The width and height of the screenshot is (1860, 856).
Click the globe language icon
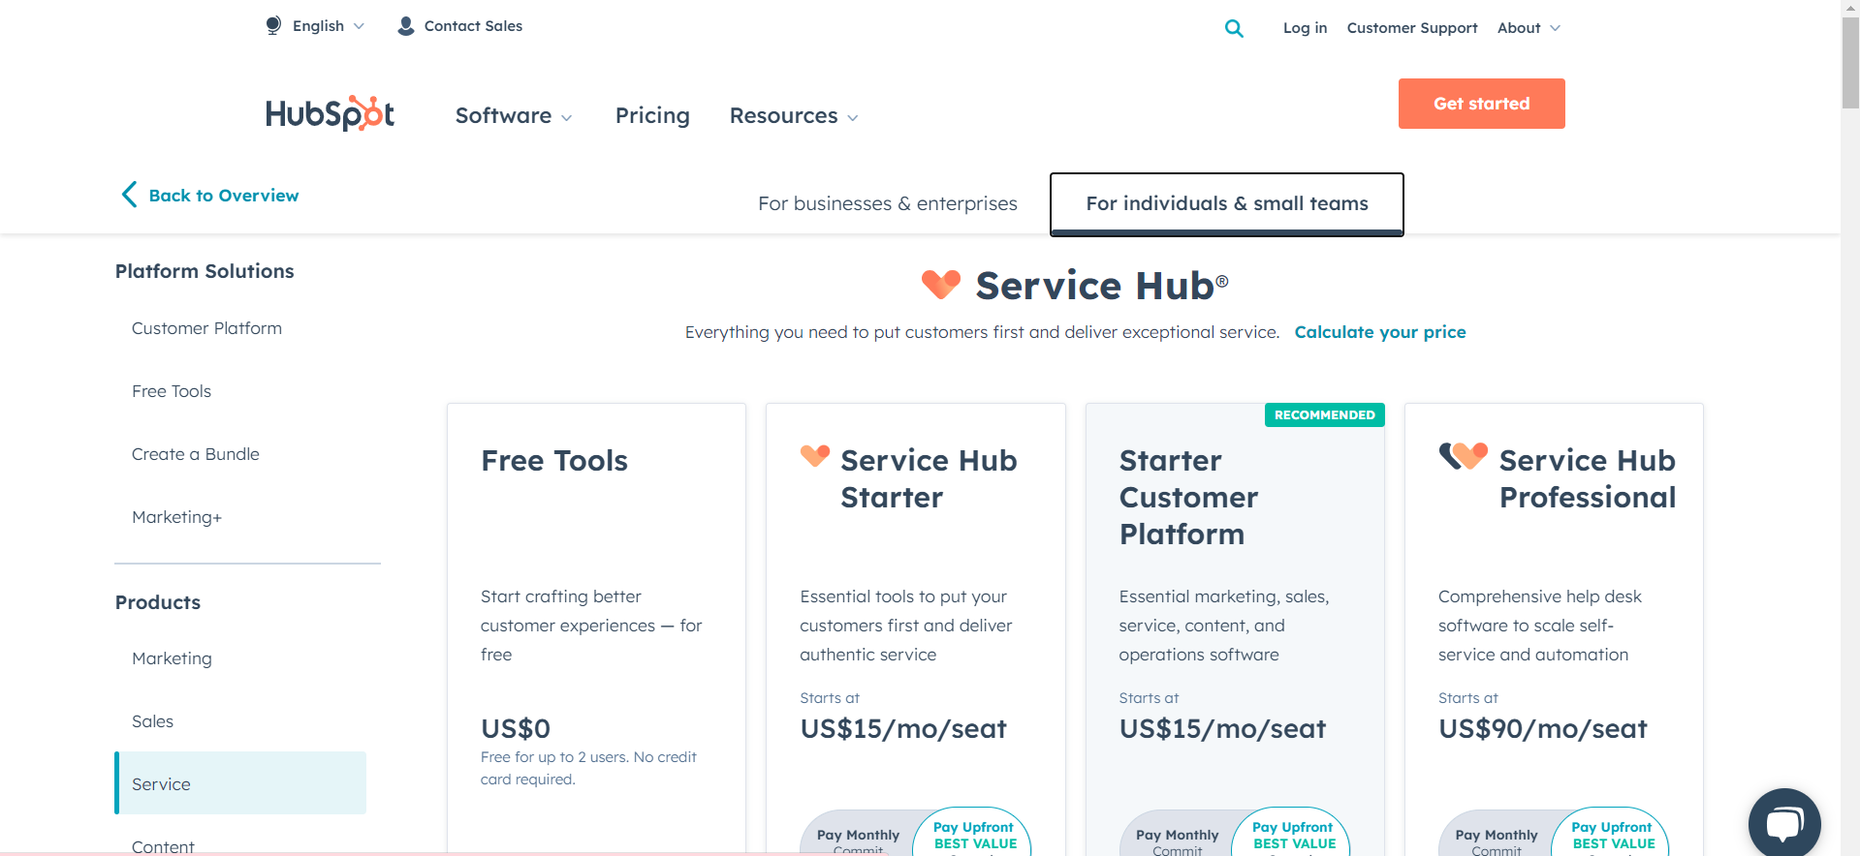[273, 26]
